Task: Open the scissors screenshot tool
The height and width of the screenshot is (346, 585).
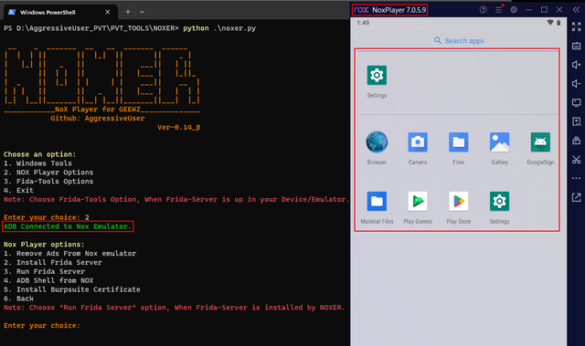Action: [x=577, y=160]
